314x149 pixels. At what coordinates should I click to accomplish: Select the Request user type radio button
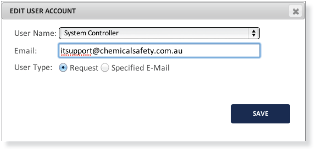coord(63,68)
